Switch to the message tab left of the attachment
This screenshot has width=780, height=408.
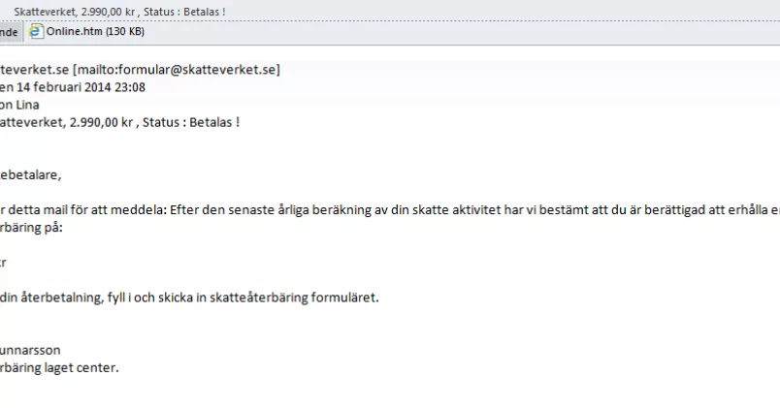click(9, 32)
